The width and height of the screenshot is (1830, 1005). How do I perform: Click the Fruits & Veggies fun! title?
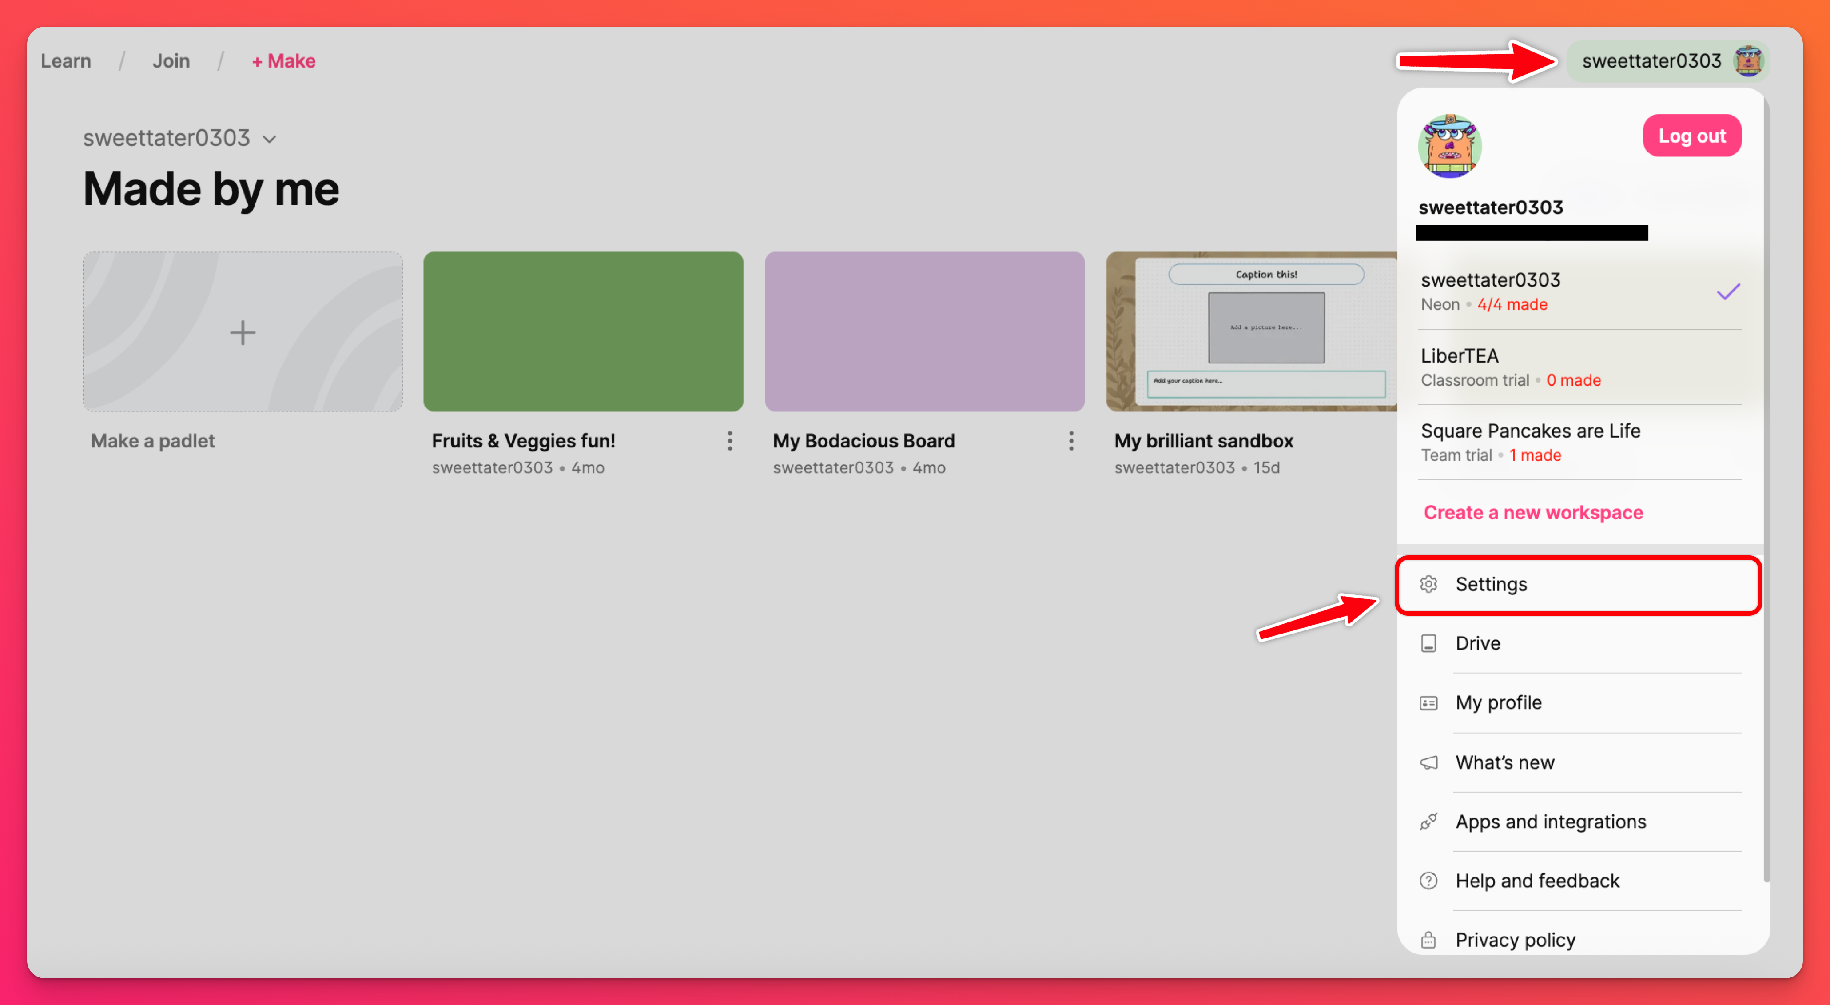(524, 441)
